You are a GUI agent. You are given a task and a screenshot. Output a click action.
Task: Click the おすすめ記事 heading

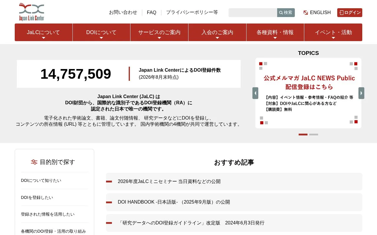(234, 162)
